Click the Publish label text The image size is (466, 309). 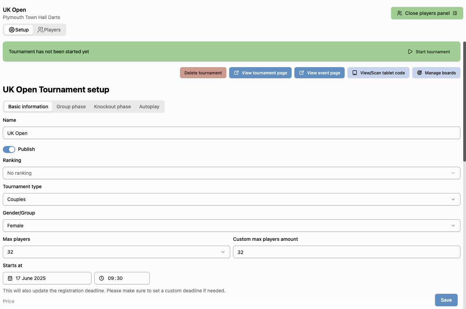tap(26, 149)
